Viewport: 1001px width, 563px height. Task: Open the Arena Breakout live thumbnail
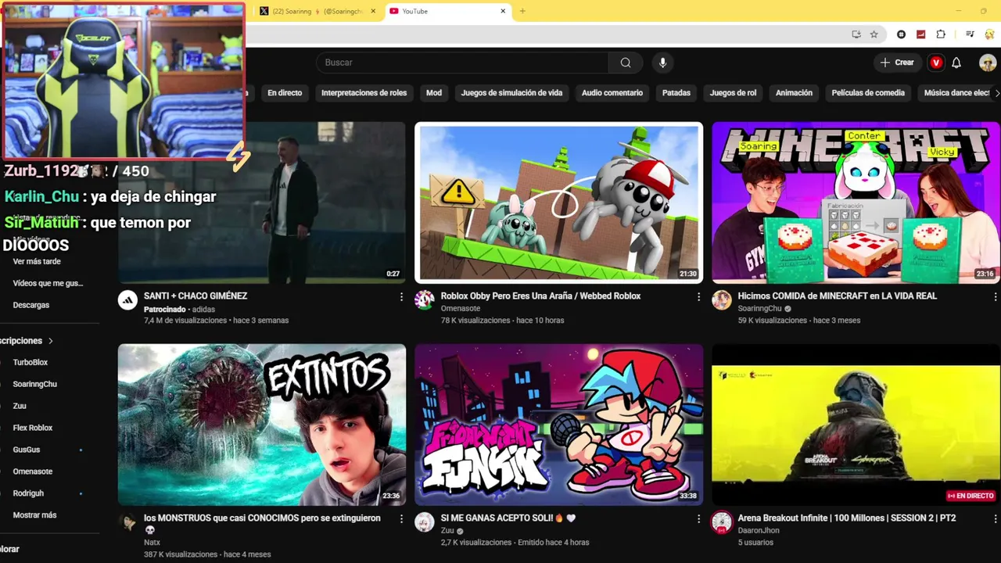click(856, 425)
